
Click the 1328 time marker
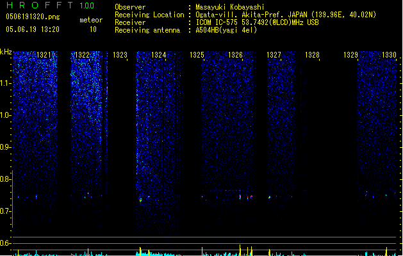(312, 55)
